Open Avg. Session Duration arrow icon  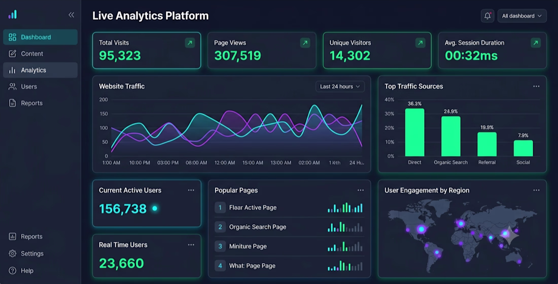(536, 43)
